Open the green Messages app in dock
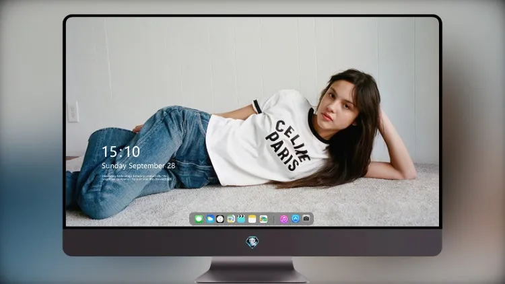505x284 pixels. point(199,219)
